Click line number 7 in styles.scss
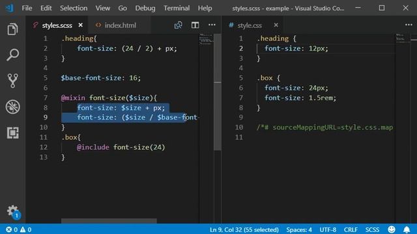Screen dimensions: 417x234 (46, 97)
